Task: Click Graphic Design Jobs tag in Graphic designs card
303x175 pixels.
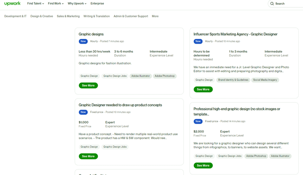Action: [115, 76]
